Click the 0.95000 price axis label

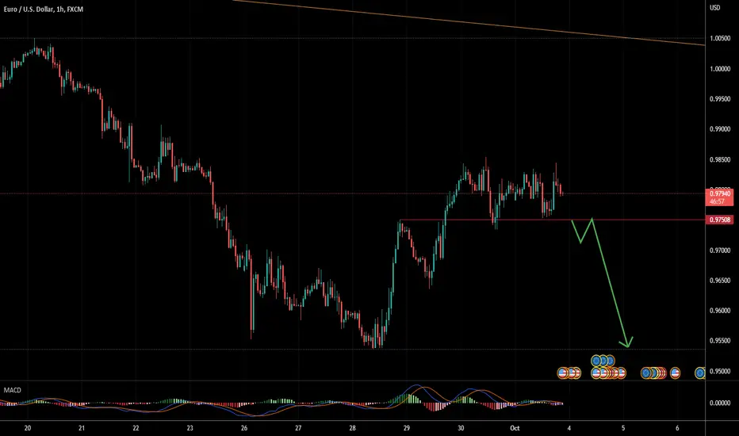pyautogui.click(x=720, y=372)
